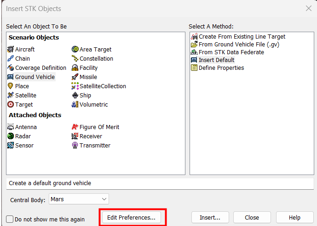Choose the Facility dome icon
The height and width of the screenshot is (226, 317).
[75, 68]
